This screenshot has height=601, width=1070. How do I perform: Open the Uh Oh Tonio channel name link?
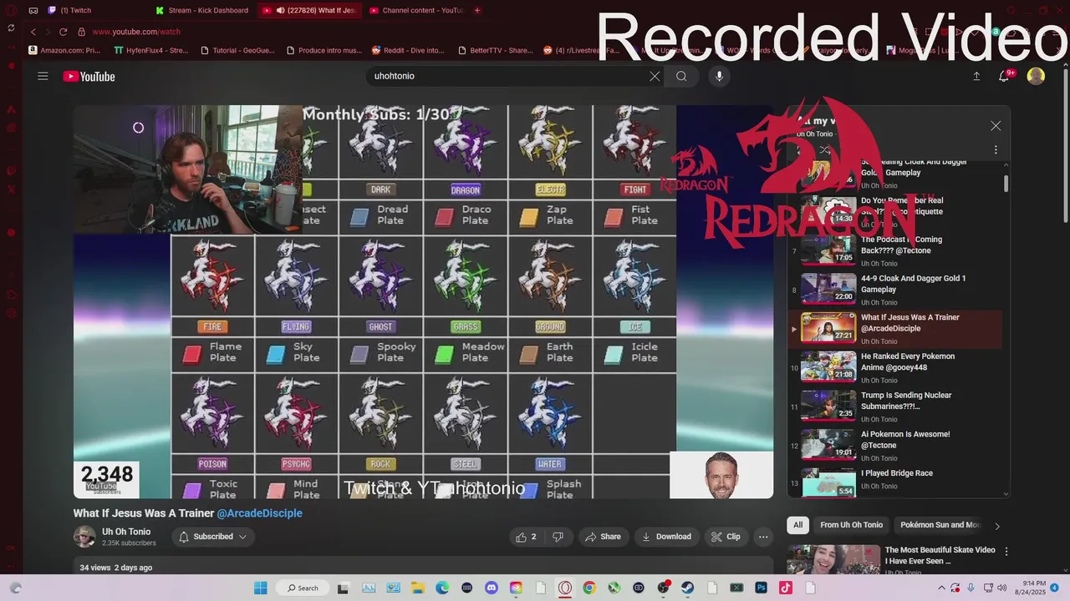pyautogui.click(x=126, y=532)
